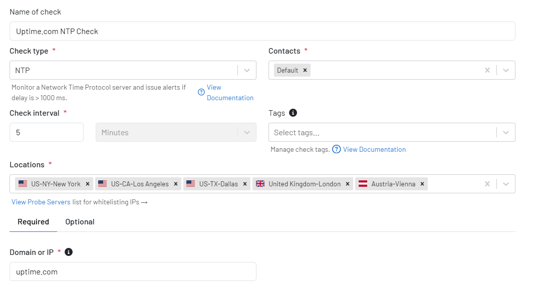Switch to the Optional tab

(x=80, y=222)
